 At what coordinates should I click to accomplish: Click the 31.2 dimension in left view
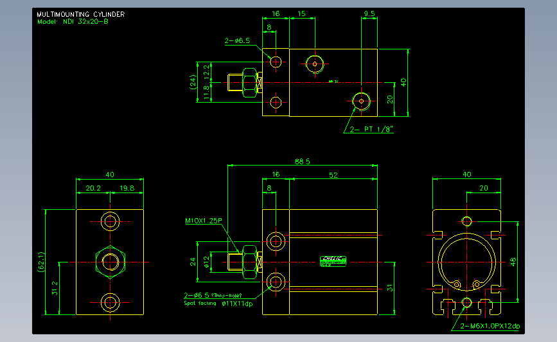[55, 288]
